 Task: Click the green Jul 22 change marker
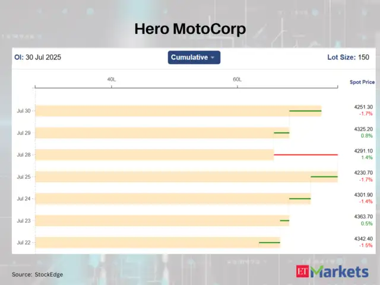click(269, 242)
